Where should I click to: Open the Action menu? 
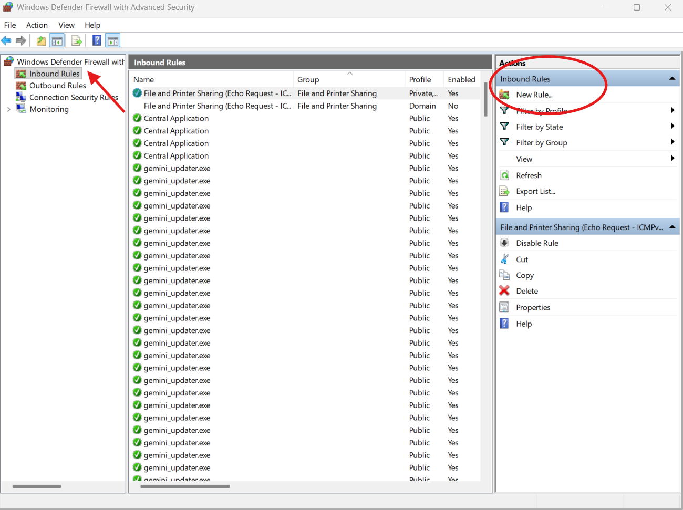click(x=37, y=25)
